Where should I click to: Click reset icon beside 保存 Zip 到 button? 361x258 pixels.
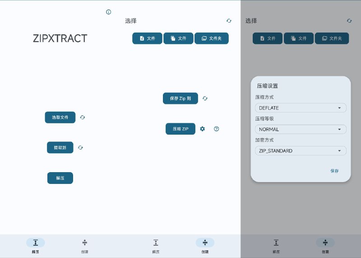(205, 99)
